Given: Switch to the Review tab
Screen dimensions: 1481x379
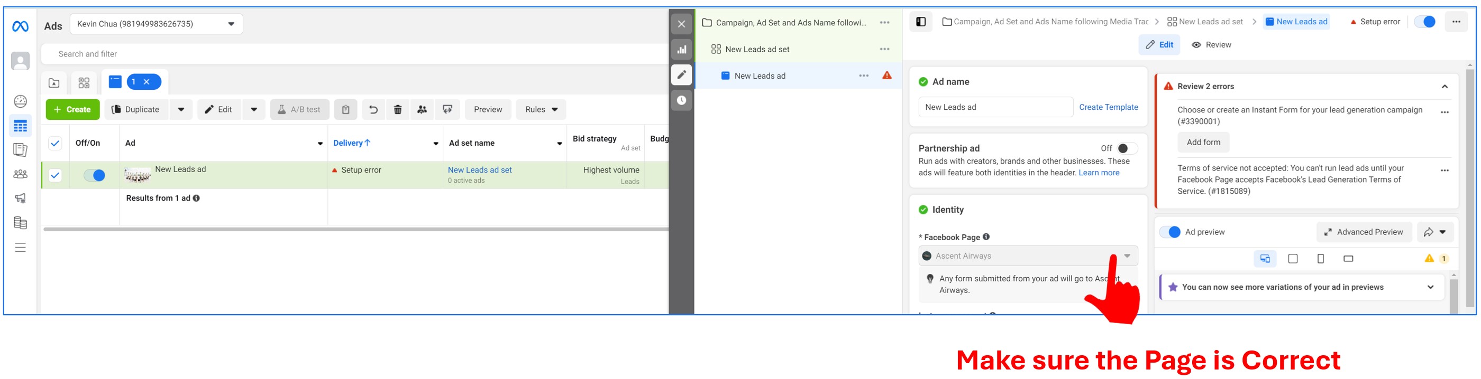Looking at the screenshot, I should 1211,45.
